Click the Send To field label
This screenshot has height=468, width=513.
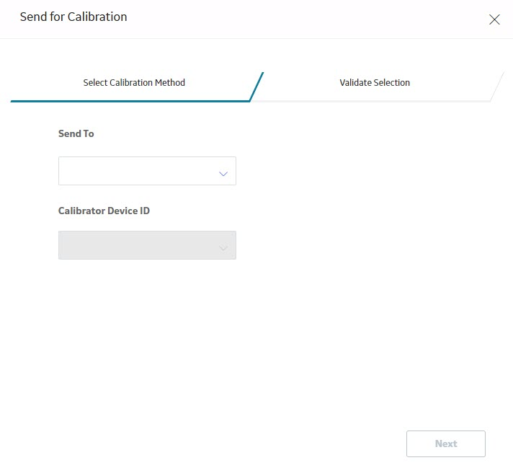click(76, 133)
